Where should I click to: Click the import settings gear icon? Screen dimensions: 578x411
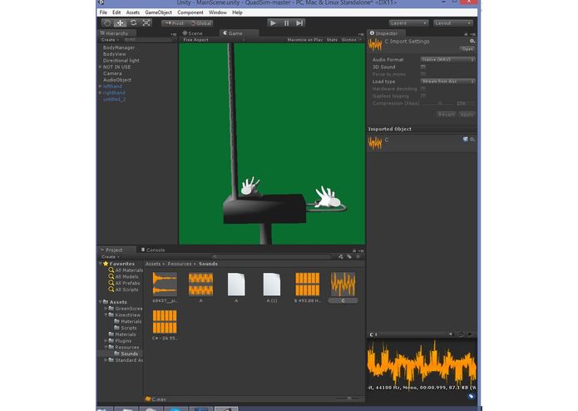pyautogui.click(x=472, y=41)
